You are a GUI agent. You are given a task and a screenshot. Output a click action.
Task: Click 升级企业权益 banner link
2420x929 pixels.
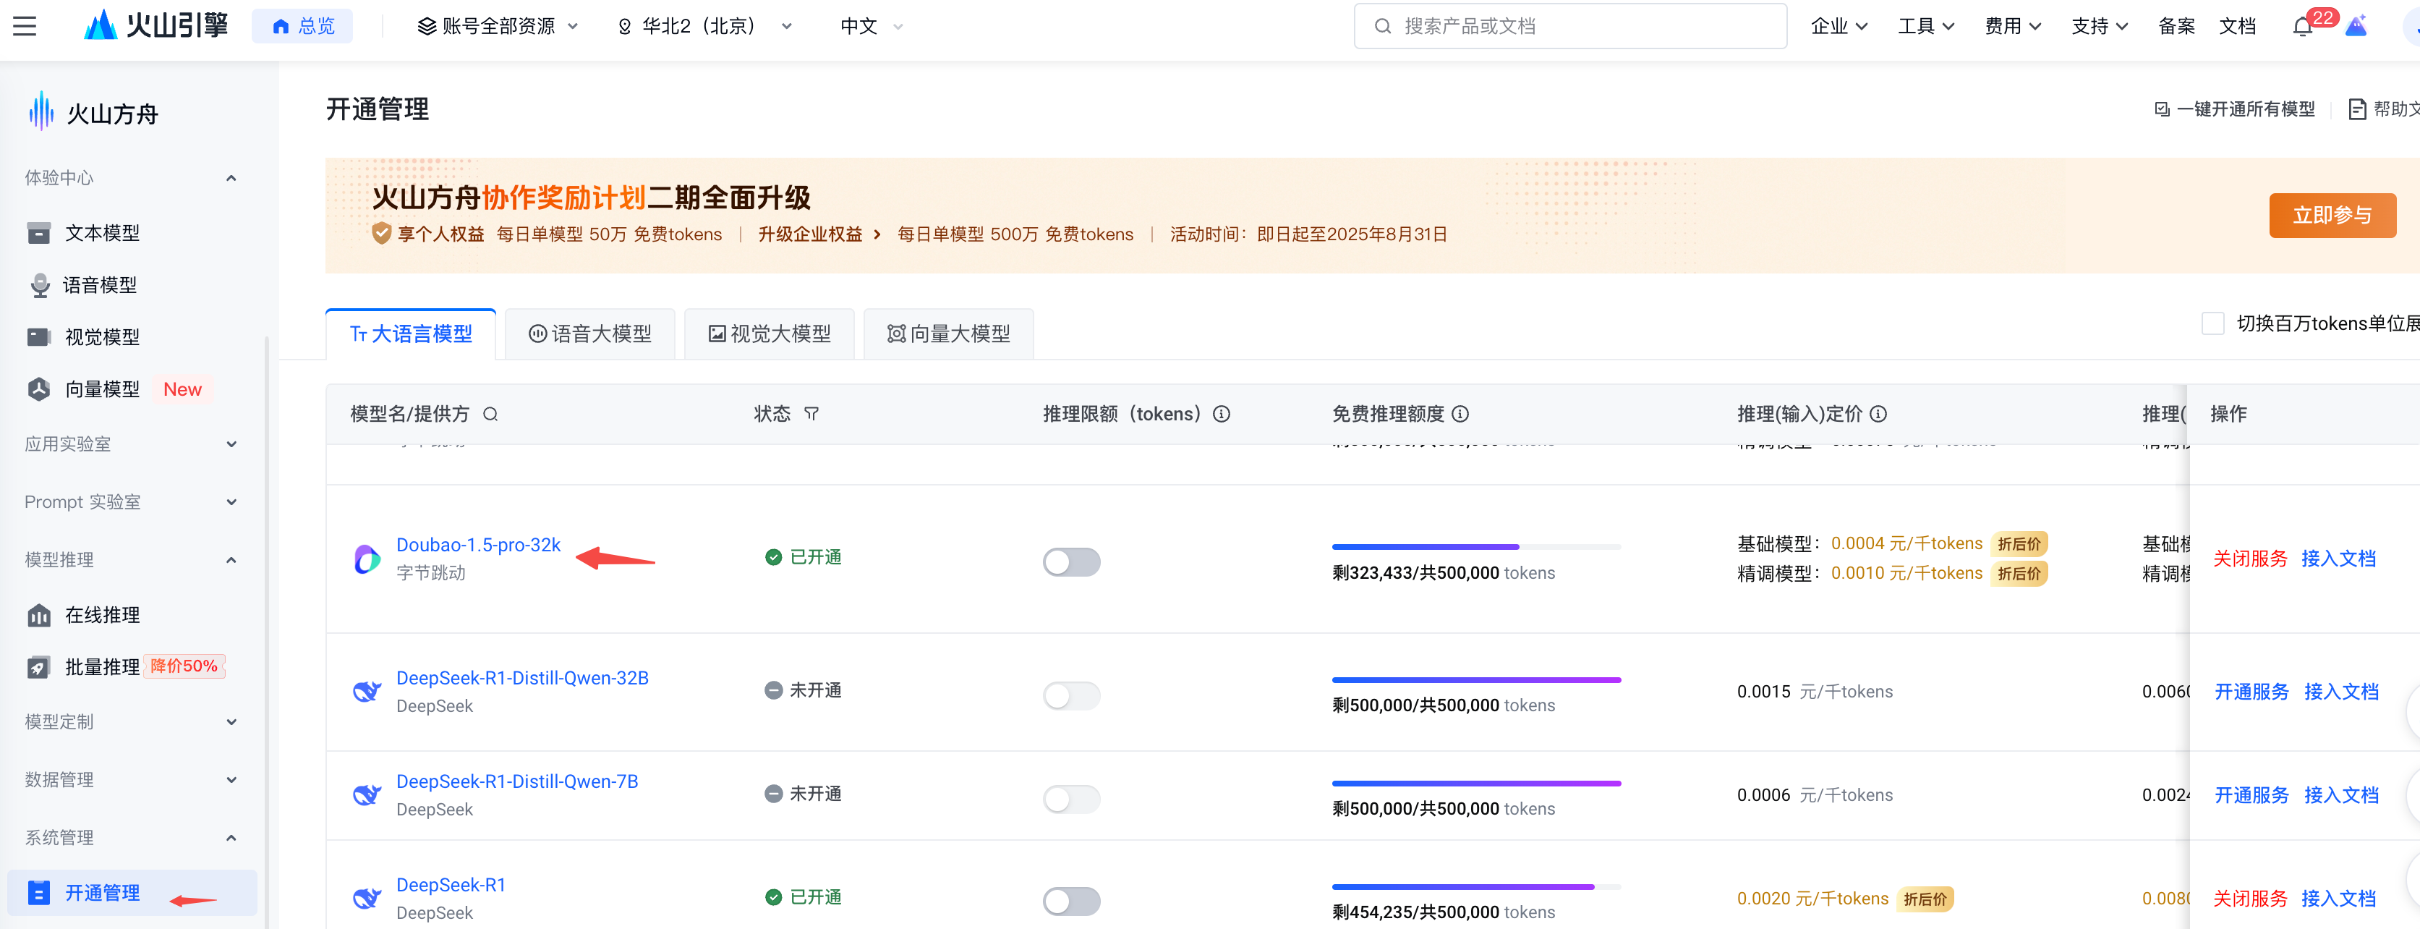(x=819, y=235)
